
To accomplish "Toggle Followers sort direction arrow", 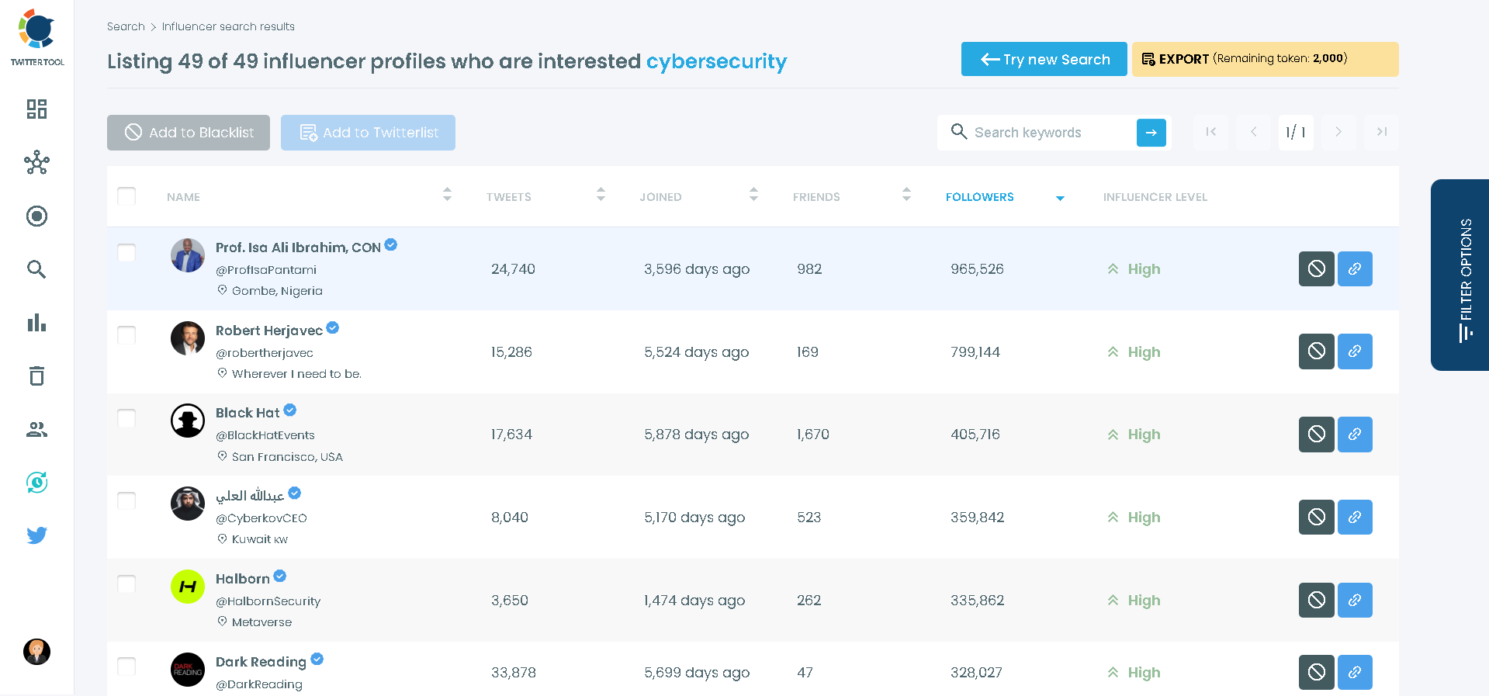I will (1060, 199).
